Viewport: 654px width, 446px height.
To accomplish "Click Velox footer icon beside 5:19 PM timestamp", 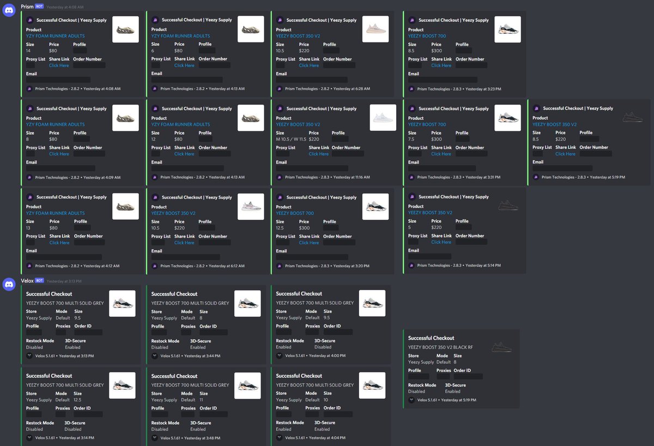I will click(x=411, y=400).
